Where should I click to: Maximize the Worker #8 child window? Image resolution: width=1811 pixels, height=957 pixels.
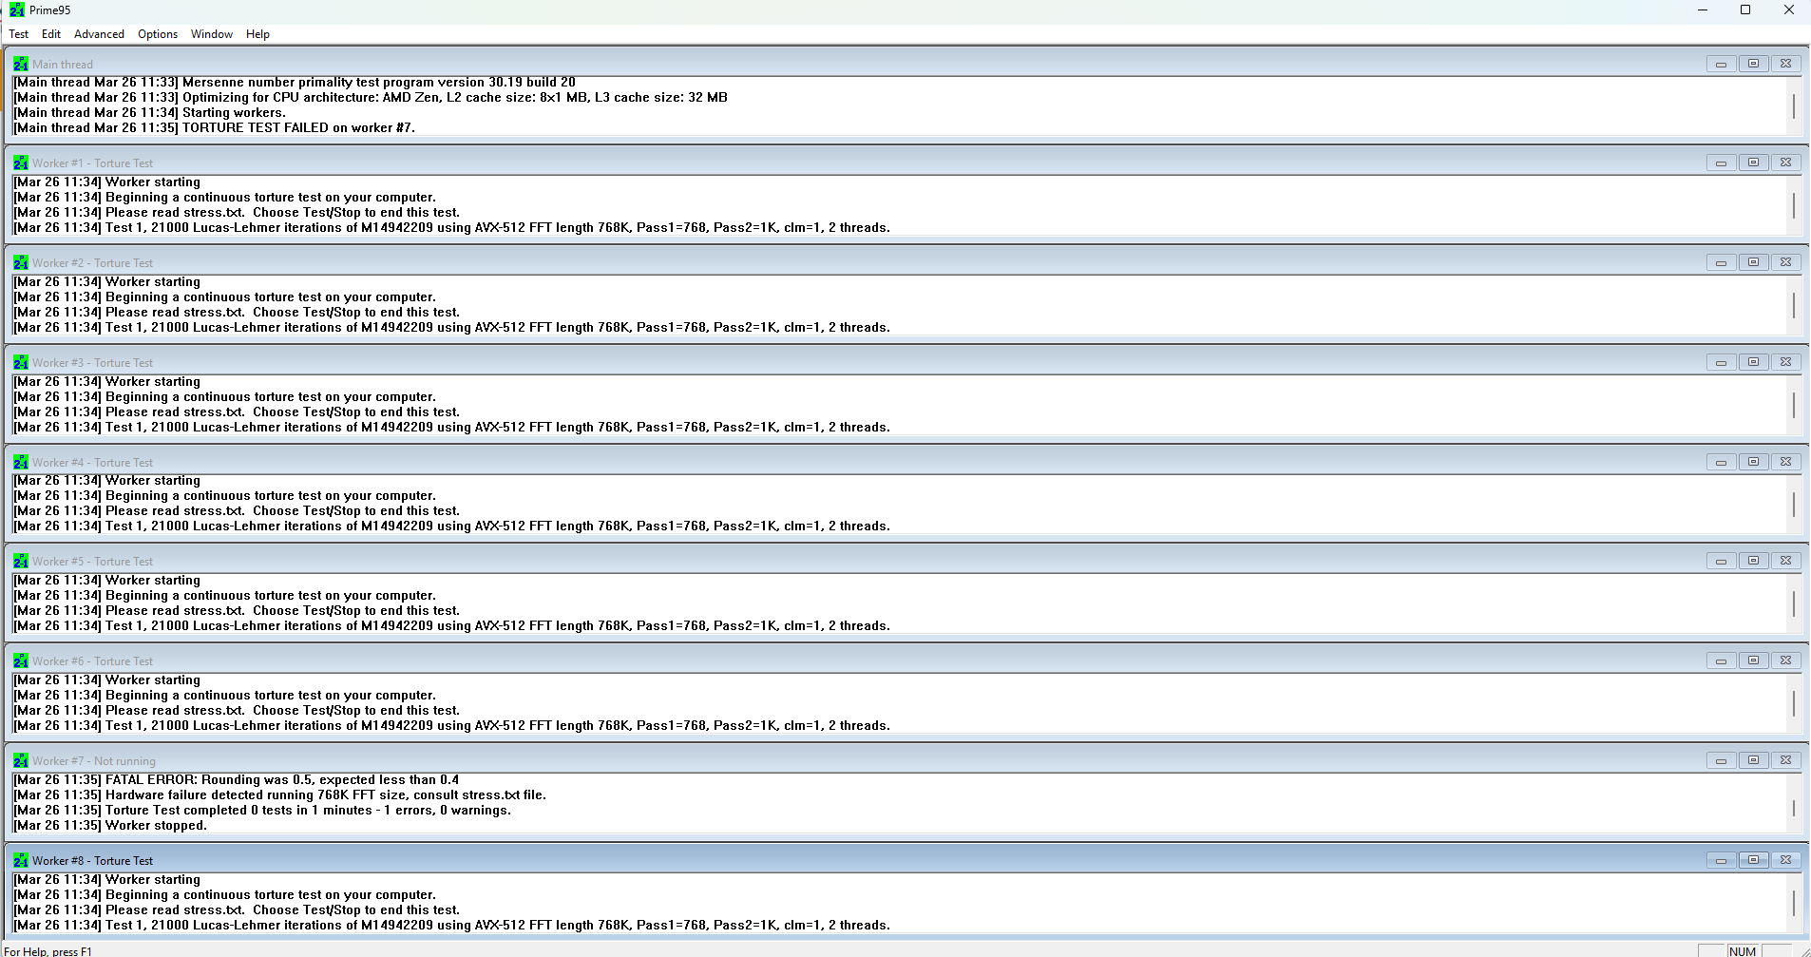coord(1753,860)
